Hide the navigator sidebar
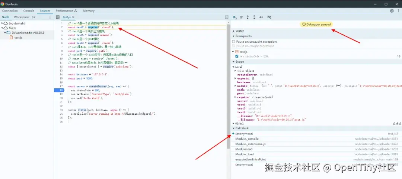Image resolution: width=402 pixels, height=179 pixels. tap(58, 17)
